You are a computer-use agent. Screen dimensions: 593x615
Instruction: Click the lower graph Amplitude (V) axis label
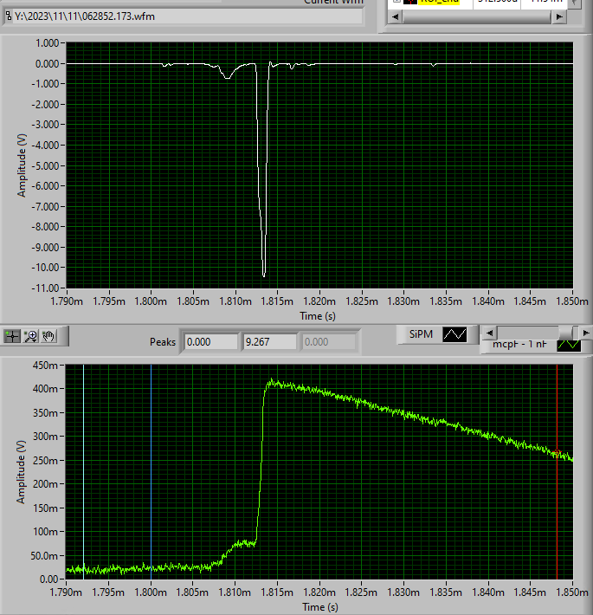21,472
